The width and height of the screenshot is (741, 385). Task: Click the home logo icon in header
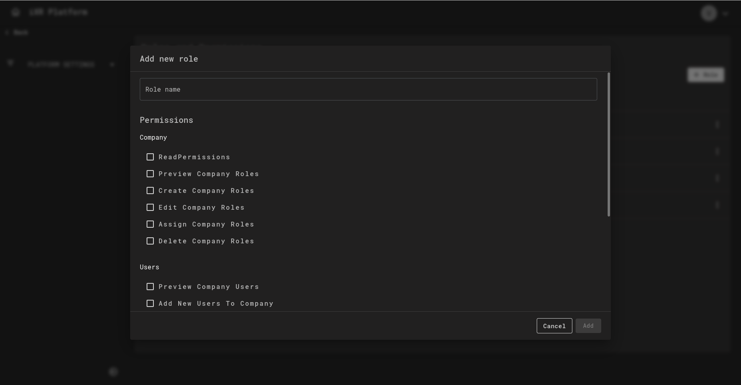tap(16, 12)
